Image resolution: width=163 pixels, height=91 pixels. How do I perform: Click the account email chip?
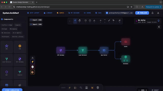(119, 13)
